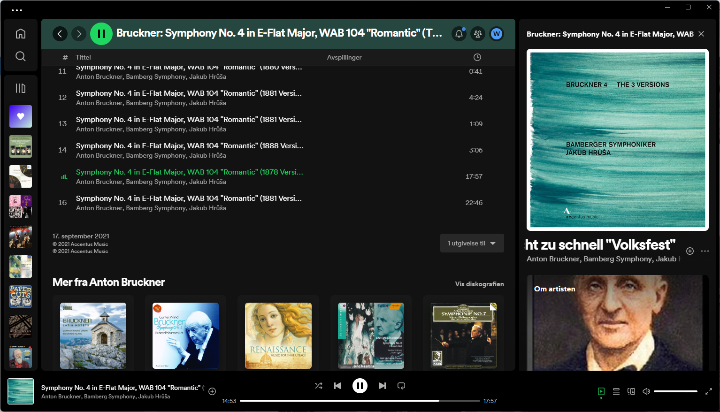720x412 pixels.
Task: Open panel header album title
Action: click(x=610, y=34)
